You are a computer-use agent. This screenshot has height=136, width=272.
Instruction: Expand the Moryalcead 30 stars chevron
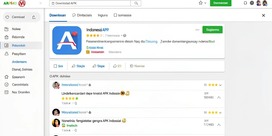tap(220, 113)
